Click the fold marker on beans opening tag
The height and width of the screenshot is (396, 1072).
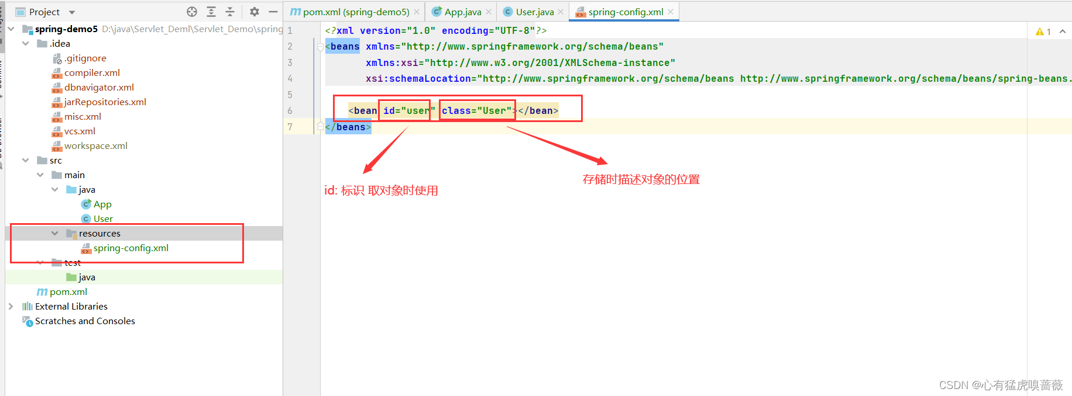pyautogui.click(x=320, y=47)
